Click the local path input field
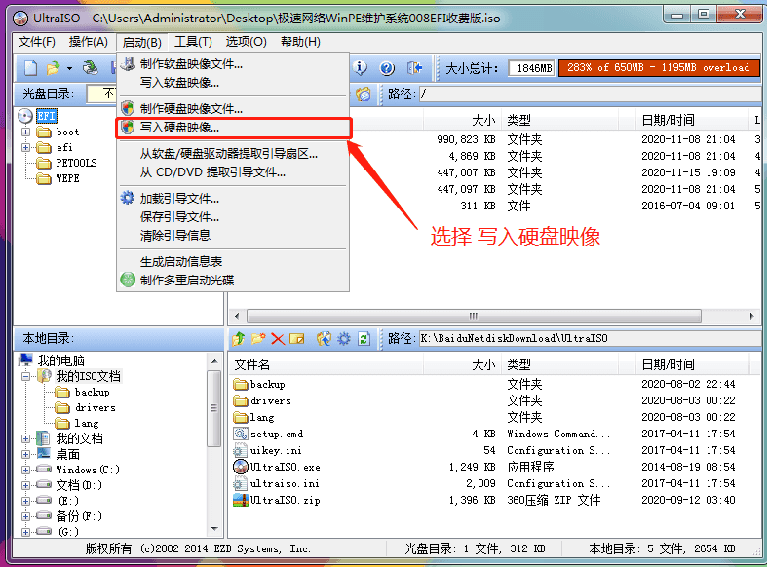Image resolution: width=767 pixels, height=567 pixels. coord(585,339)
